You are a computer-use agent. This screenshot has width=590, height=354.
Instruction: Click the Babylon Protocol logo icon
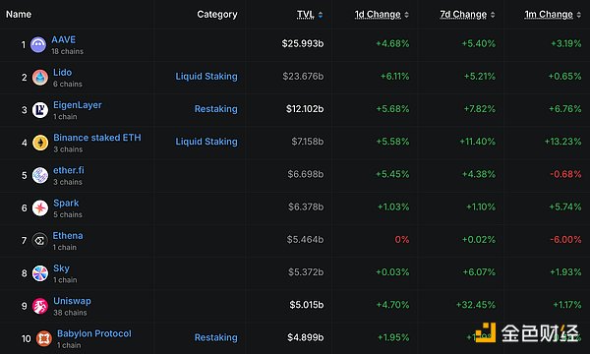(x=43, y=338)
